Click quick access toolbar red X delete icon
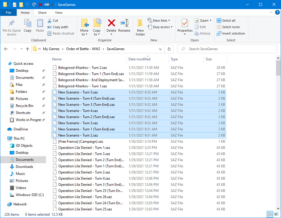Viewport: 281px width, 218px height. [x=40, y=4]
